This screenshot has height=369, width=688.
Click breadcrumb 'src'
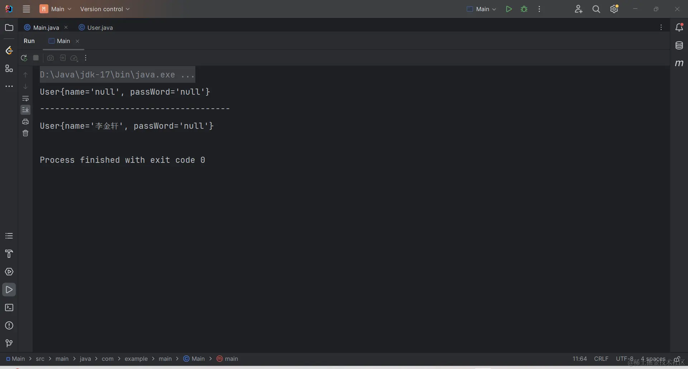pos(40,359)
